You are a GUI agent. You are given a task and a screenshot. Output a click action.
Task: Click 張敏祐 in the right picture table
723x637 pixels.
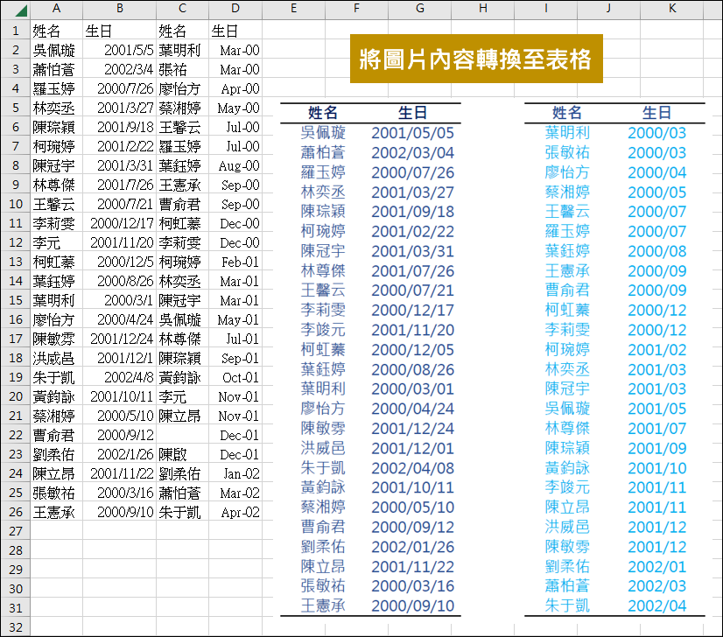(x=567, y=152)
